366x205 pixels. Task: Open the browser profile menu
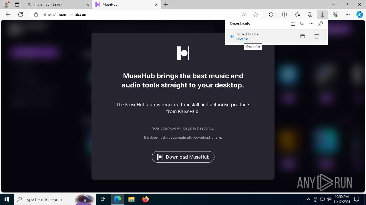coord(6,4)
